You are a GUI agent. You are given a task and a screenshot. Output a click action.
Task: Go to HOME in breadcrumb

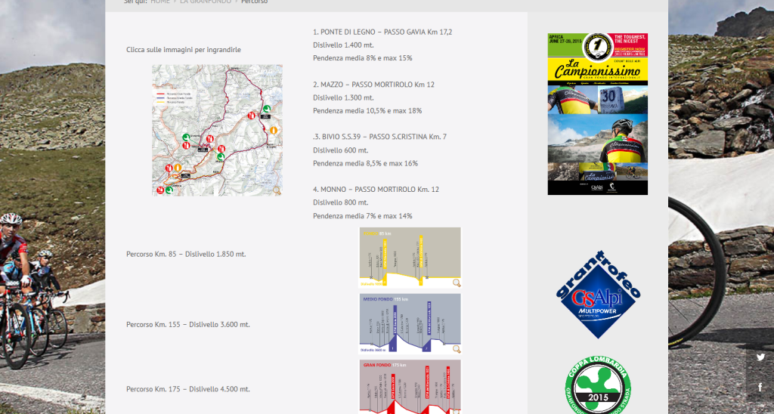tap(160, 2)
